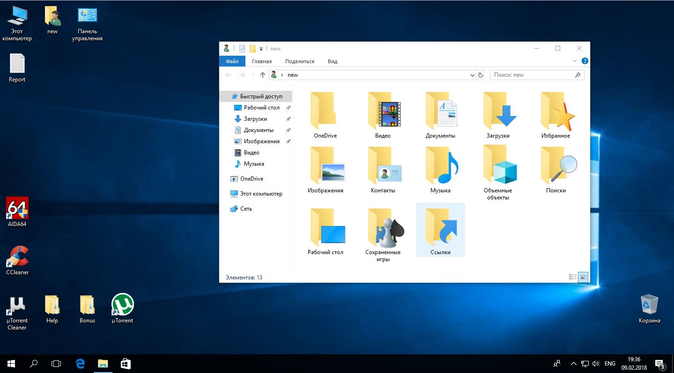
Task: Open taskbar search with the magnifier
Action: (34, 364)
